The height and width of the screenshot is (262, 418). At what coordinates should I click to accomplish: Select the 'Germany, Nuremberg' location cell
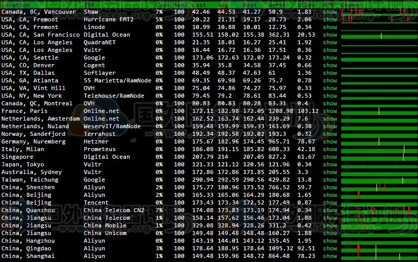34,141
